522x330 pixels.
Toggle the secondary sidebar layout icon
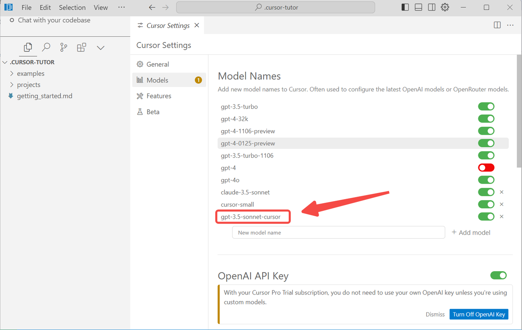[432, 7]
